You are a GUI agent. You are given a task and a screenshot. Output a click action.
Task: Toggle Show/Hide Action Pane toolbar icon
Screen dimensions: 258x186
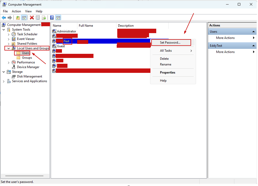[x=58, y=18]
